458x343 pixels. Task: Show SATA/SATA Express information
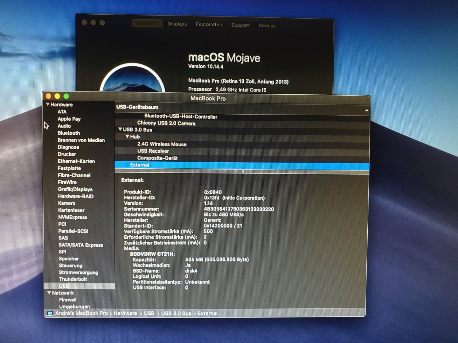pos(81,245)
